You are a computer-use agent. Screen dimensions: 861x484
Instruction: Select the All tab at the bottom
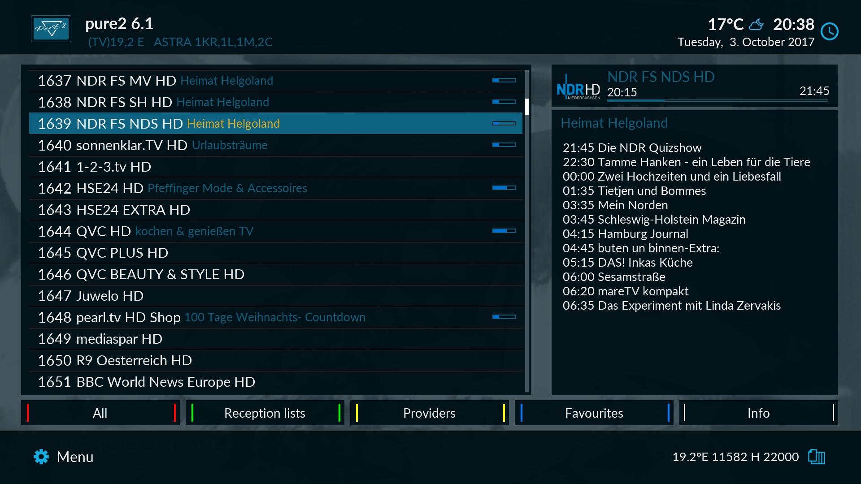pos(100,413)
